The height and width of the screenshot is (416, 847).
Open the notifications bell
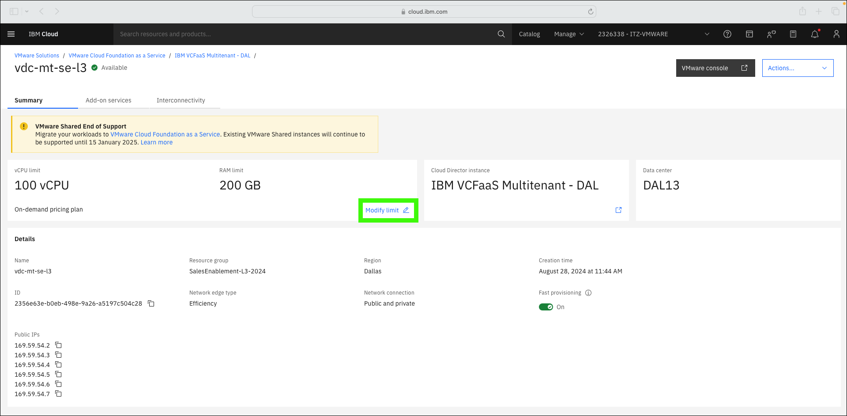click(x=815, y=34)
